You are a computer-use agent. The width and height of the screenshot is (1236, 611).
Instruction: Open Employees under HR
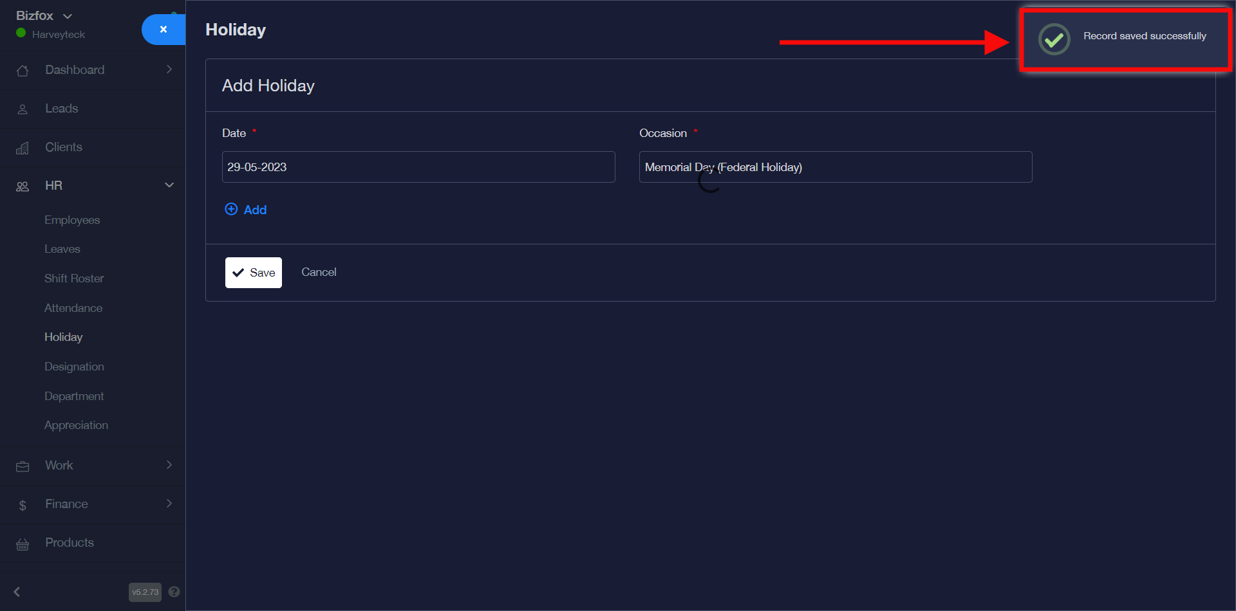(x=72, y=220)
